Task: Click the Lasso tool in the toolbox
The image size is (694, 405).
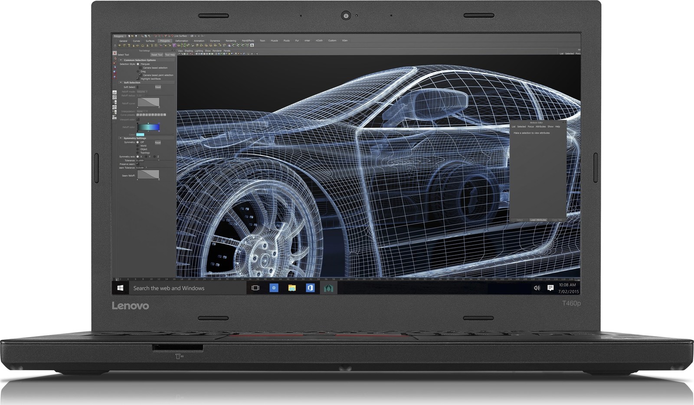Action: pyautogui.click(x=115, y=58)
